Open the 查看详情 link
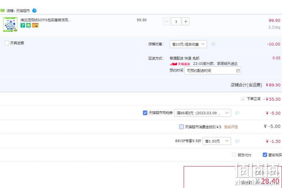Viewport: 282px width, 188px height. point(231,127)
